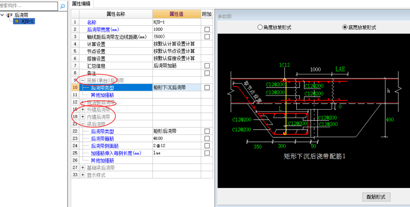Click the 后浇带宽度(mm) property name

[103, 30]
